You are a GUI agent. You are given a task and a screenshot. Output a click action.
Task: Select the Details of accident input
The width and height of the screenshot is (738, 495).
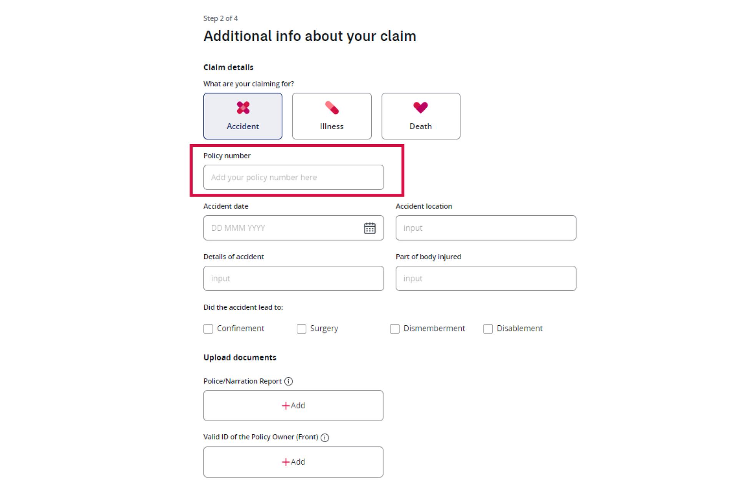[x=294, y=278]
